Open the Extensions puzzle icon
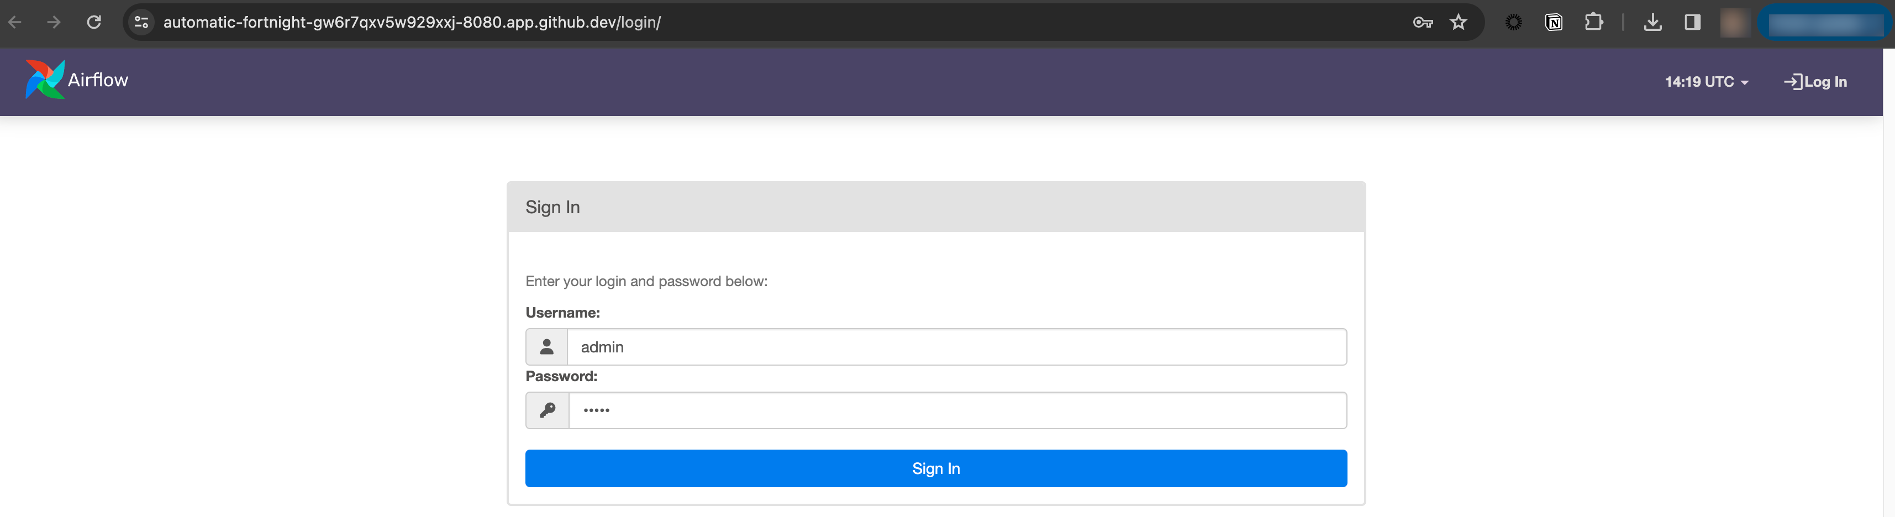1895x517 pixels. coord(1593,22)
